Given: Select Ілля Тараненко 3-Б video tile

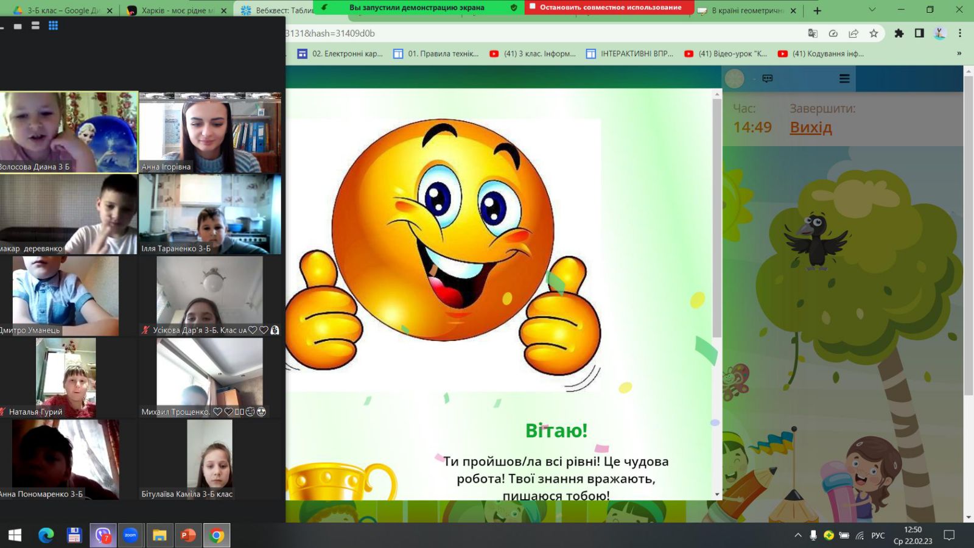Looking at the screenshot, I should click(x=210, y=214).
